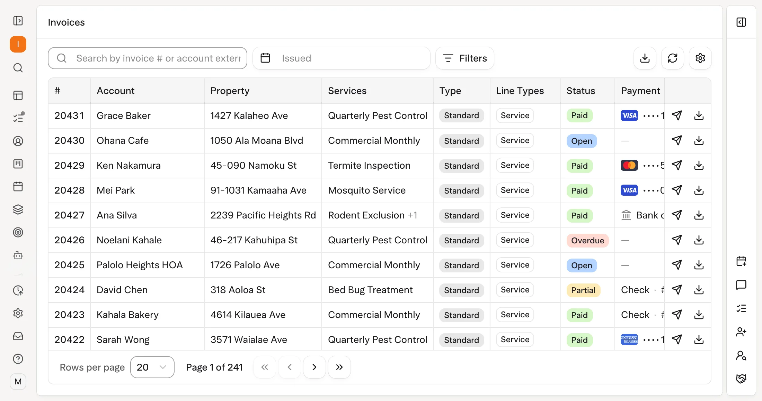Open the calendar sidebar icon
The width and height of the screenshot is (762, 401).
point(18,187)
